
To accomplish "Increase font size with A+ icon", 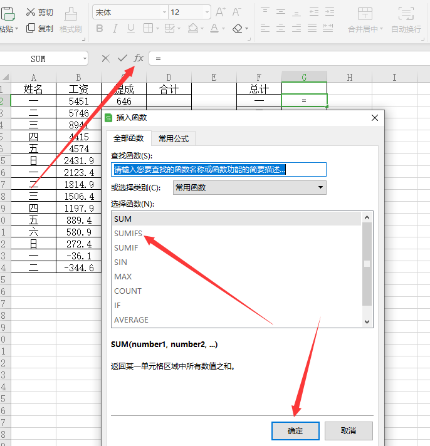I will [220, 13].
